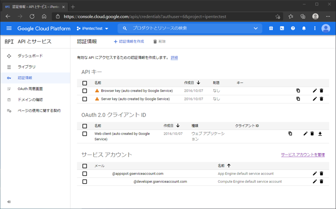Copy the Server key API key

click(298, 99)
